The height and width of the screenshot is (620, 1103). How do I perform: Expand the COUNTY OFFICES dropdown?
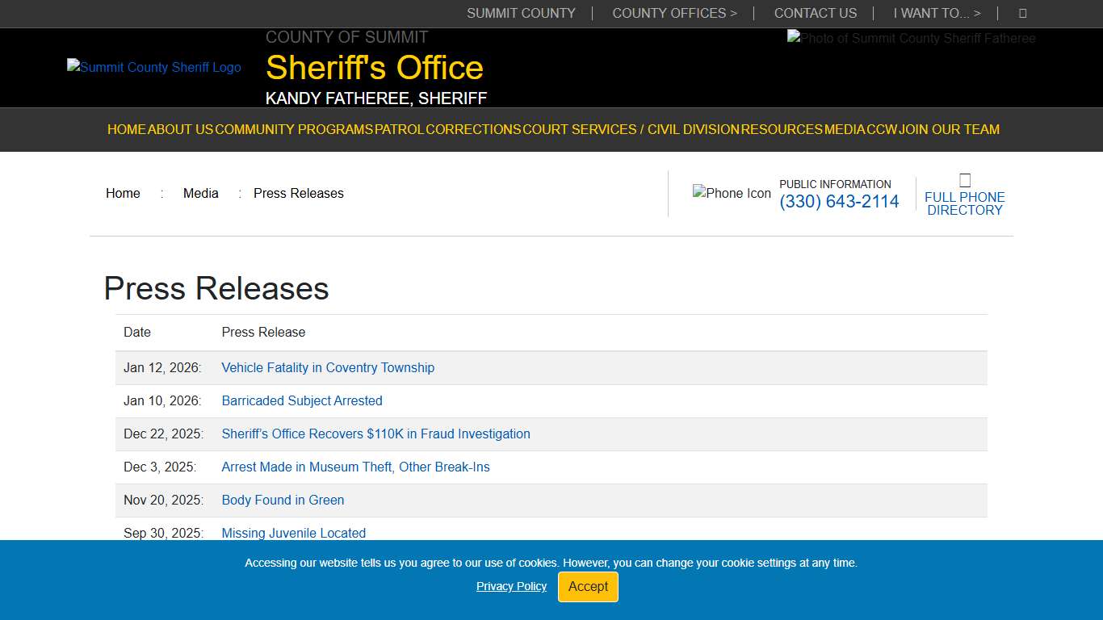674,13
